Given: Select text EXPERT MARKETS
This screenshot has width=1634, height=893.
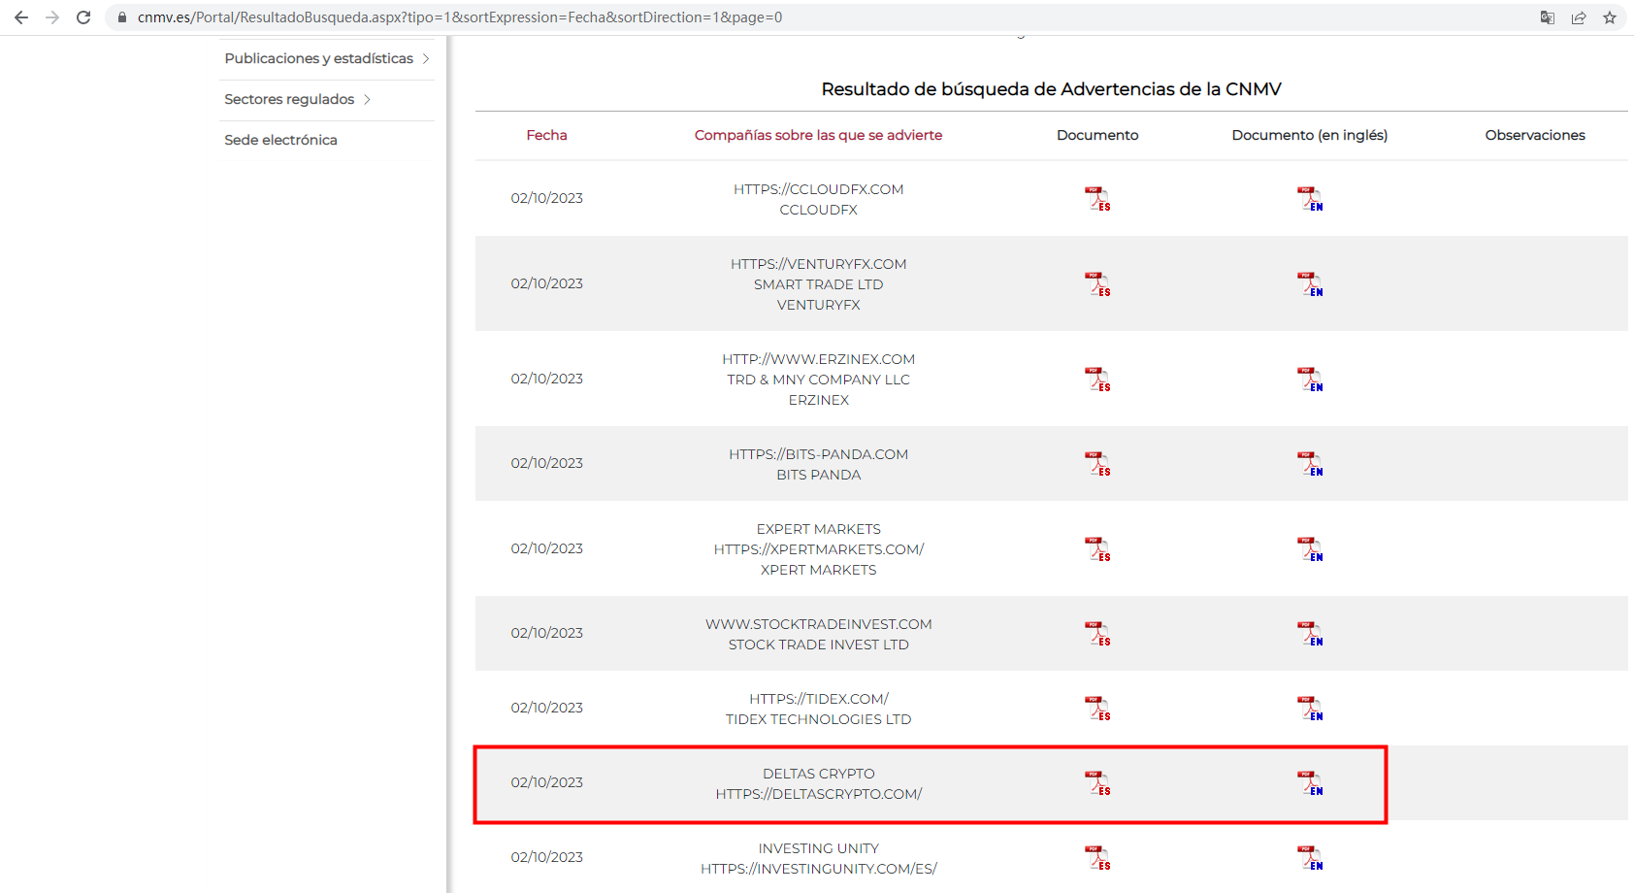Looking at the screenshot, I should point(819,529).
